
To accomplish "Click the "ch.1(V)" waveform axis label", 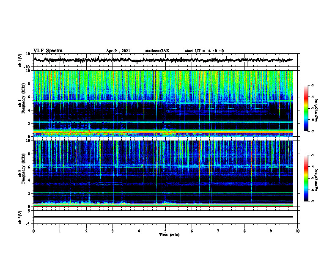I will point(20,60).
